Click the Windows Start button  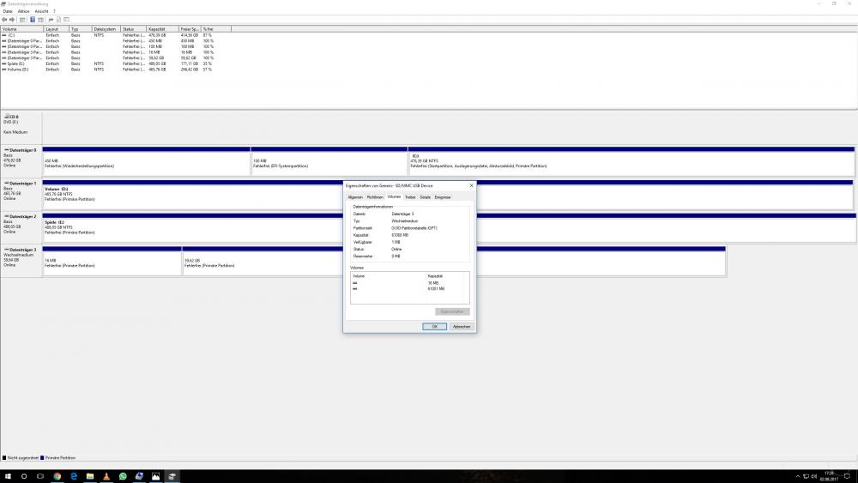pyautogui.click(x=7, y=475)
